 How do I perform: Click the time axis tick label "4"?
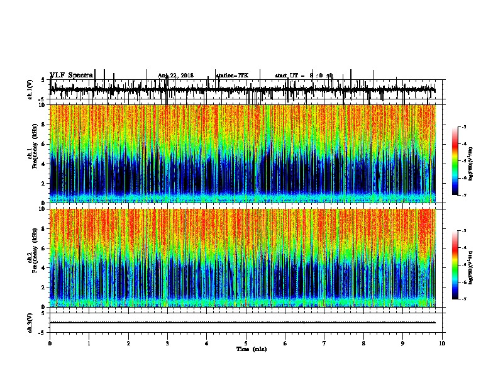tap(207, 343)
